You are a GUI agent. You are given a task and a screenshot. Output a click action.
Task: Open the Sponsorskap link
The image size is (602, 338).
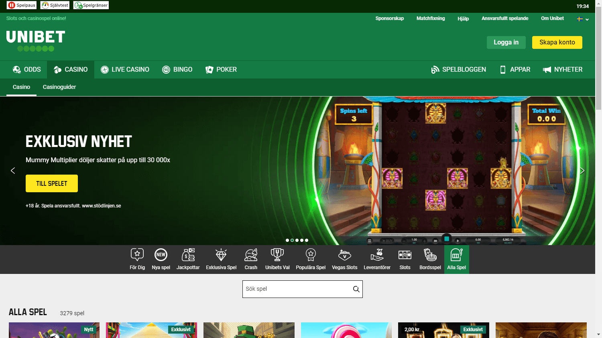tap(390, 18)
